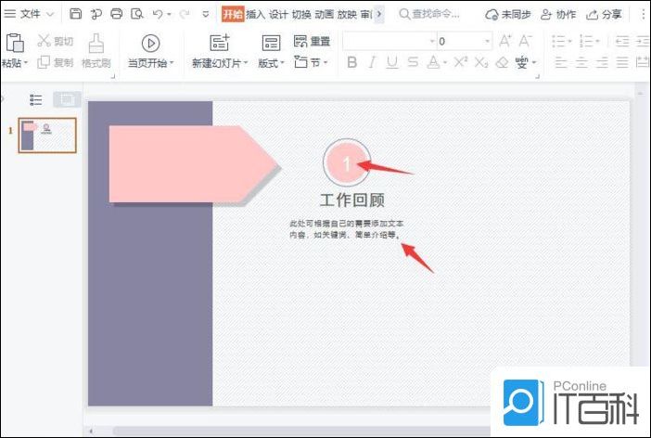Viewport: 651px width, 438px height.
Task: Click the 未同步 sync status button
Action: pos(508,15)
